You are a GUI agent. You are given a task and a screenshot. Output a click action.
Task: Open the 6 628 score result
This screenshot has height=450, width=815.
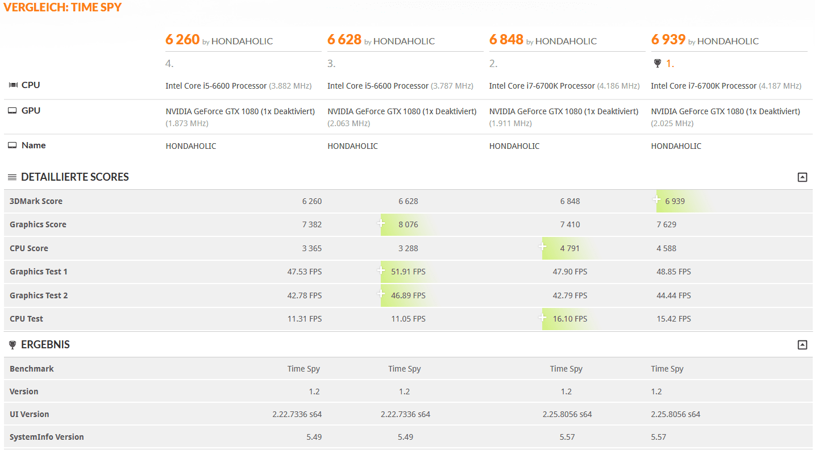coord(344,39)
